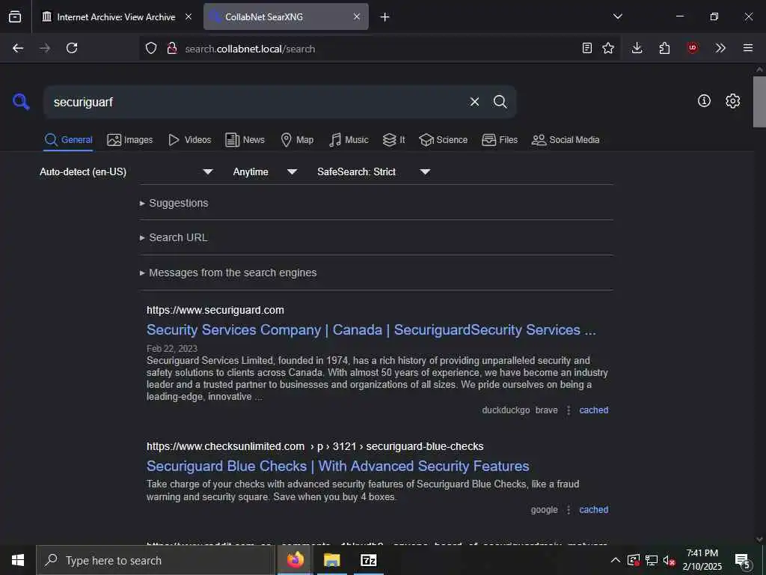
Task: Open 7-Zip from the taskbar
Action: point(368,560)
